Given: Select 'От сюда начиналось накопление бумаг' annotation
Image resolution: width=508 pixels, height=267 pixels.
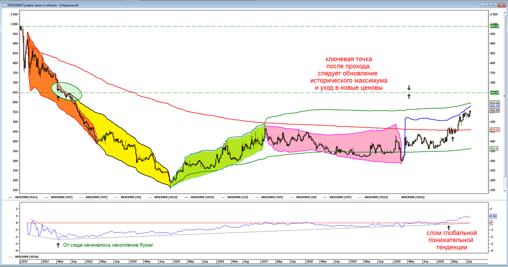Looking at the screenshot, I should point(107,245).
